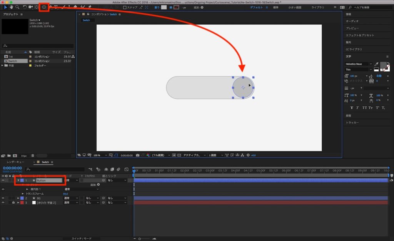This screenshot has height=241, width=394.
Task: Select the Hand tool
Action: [11, 7]
